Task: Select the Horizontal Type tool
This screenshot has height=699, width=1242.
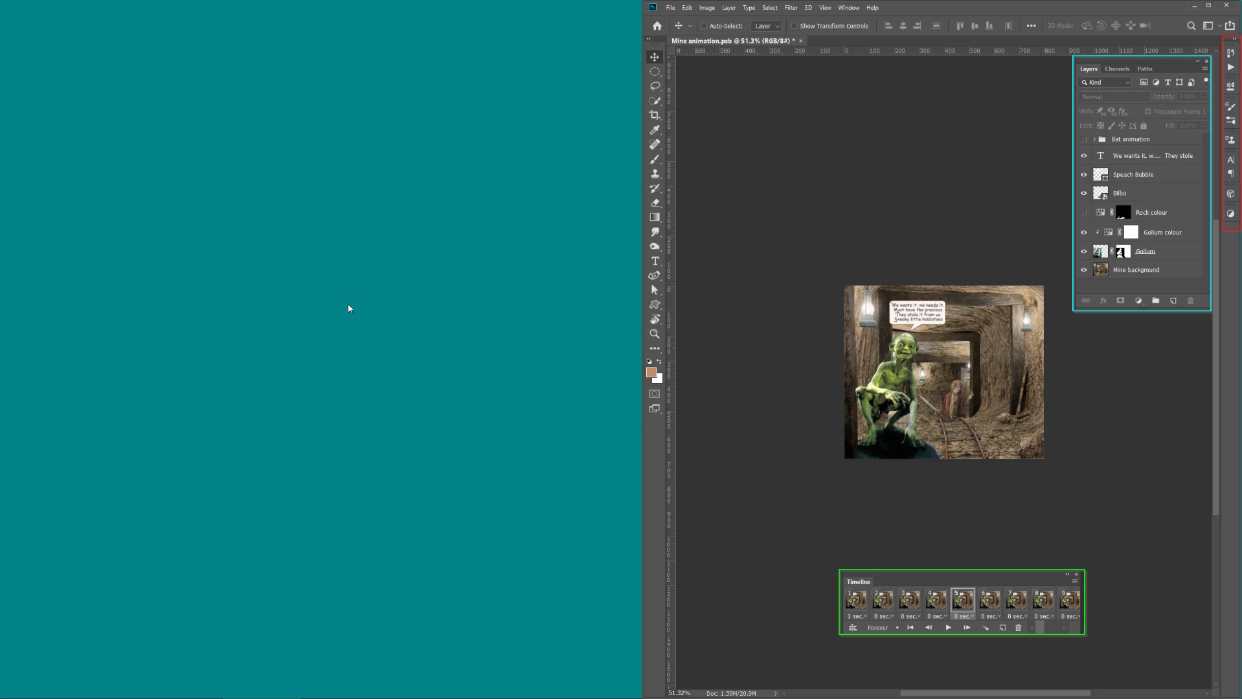Action: tap(655, 261)
